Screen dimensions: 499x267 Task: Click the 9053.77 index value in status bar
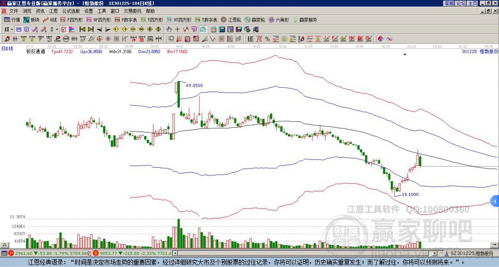tap(108, 253)
